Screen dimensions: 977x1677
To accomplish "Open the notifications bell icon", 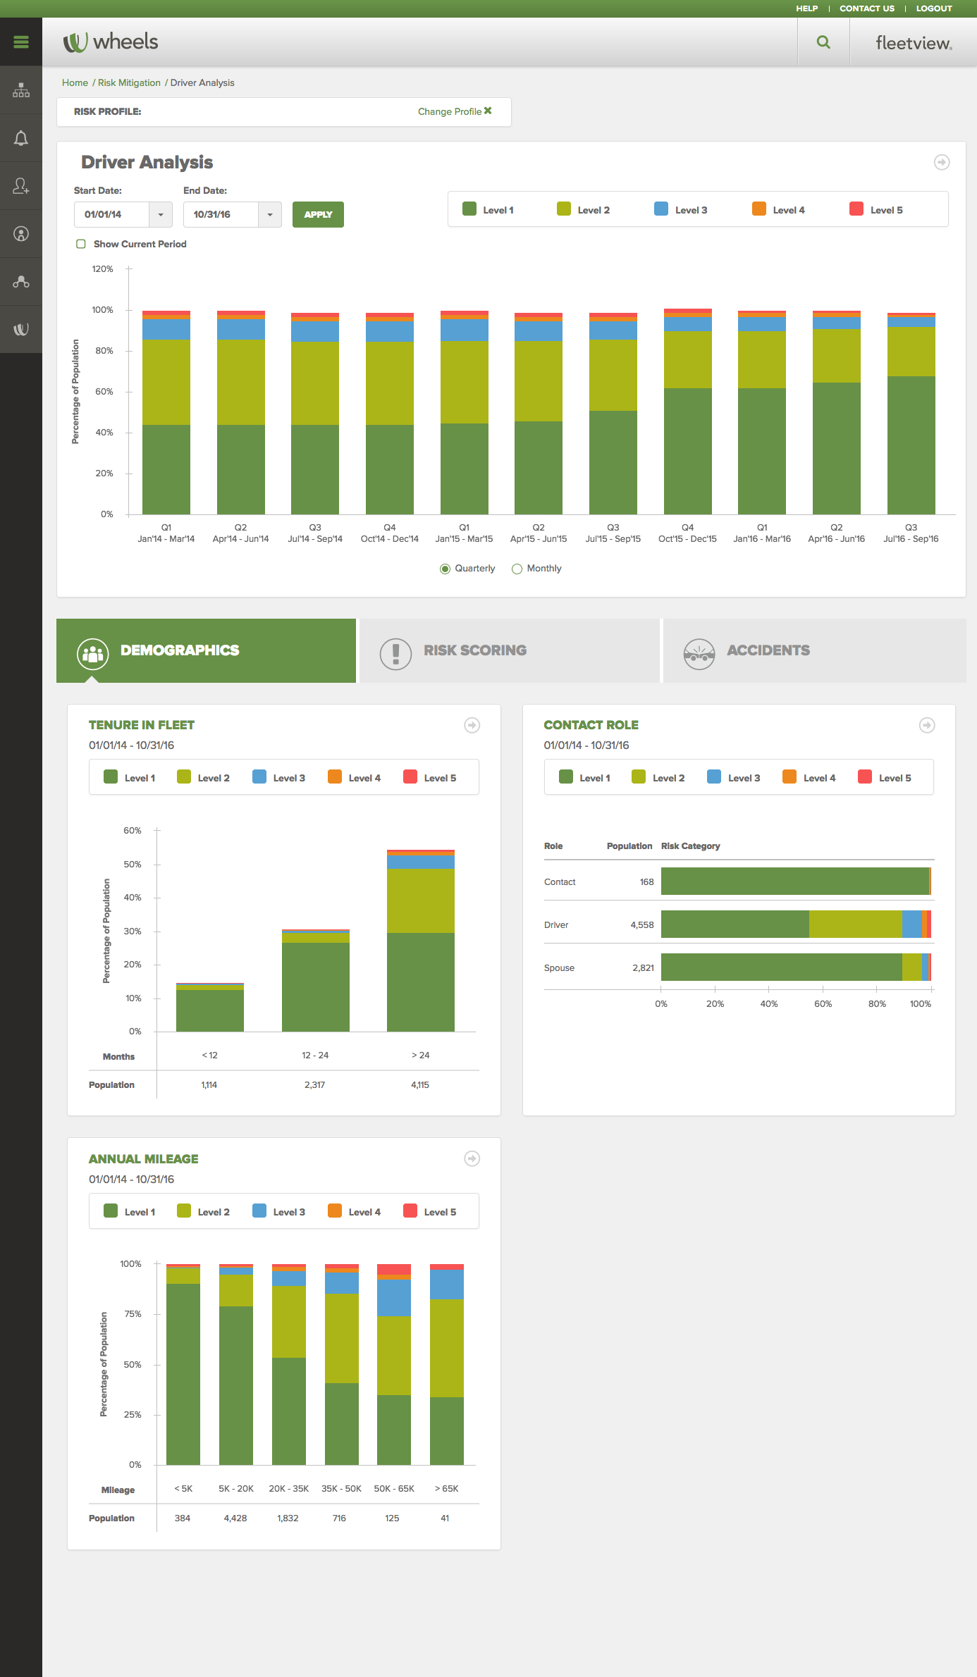I will click(x=21, y=138).
